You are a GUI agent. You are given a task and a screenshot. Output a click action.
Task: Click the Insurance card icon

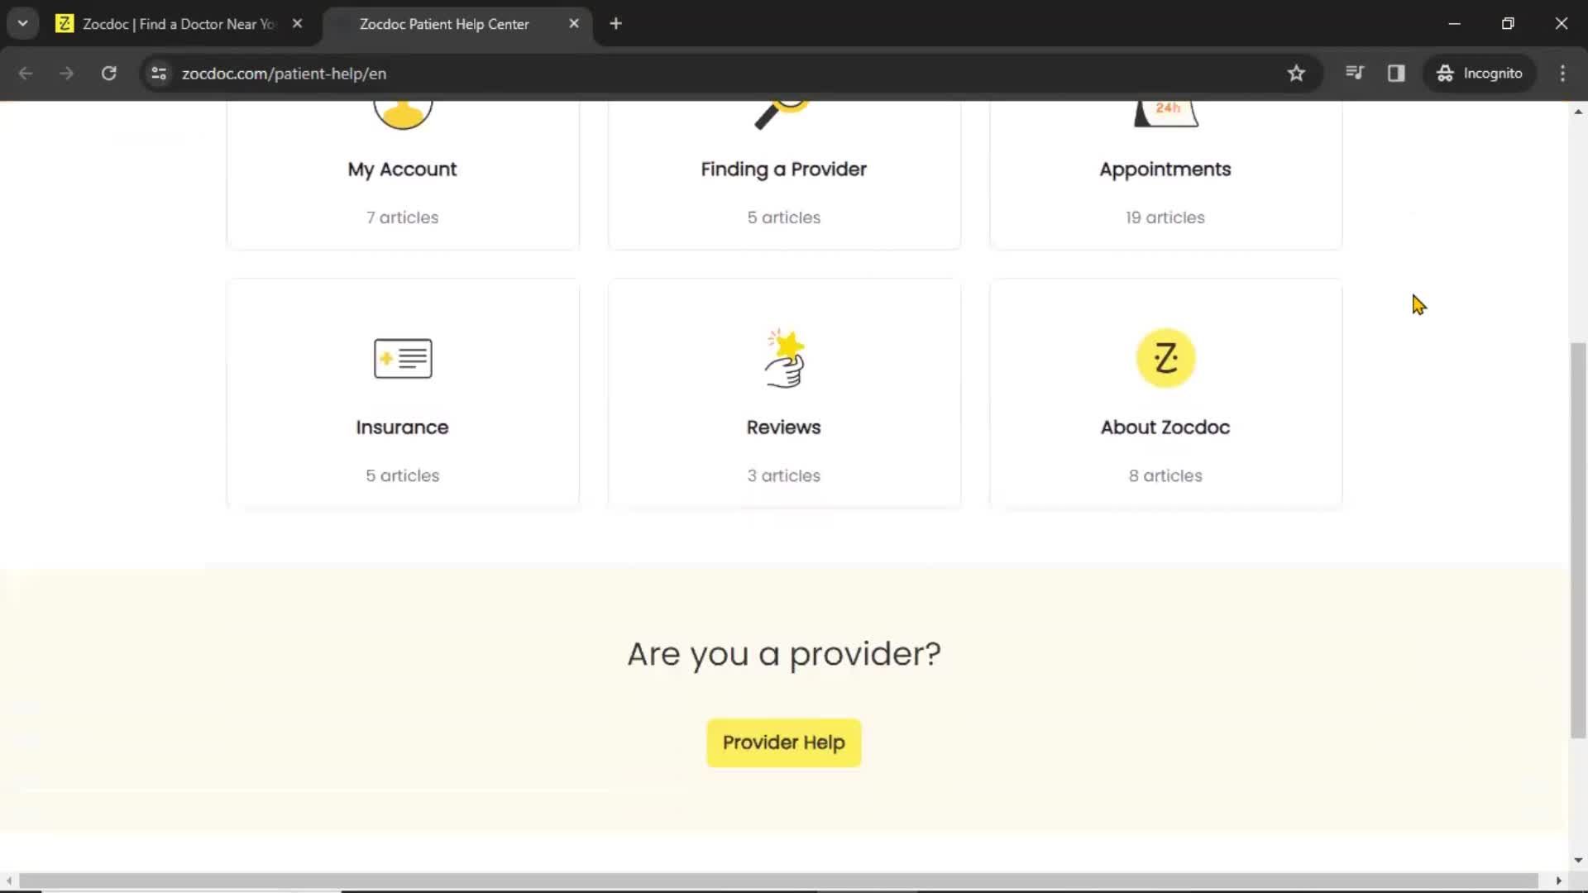click(403, 358)
